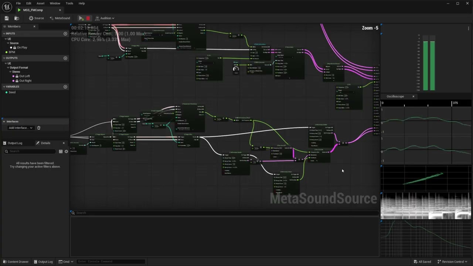Open the Output Log from status bar
Image resolution: width=473 pixels, height=266 pixels.
[x=43, y=262]
